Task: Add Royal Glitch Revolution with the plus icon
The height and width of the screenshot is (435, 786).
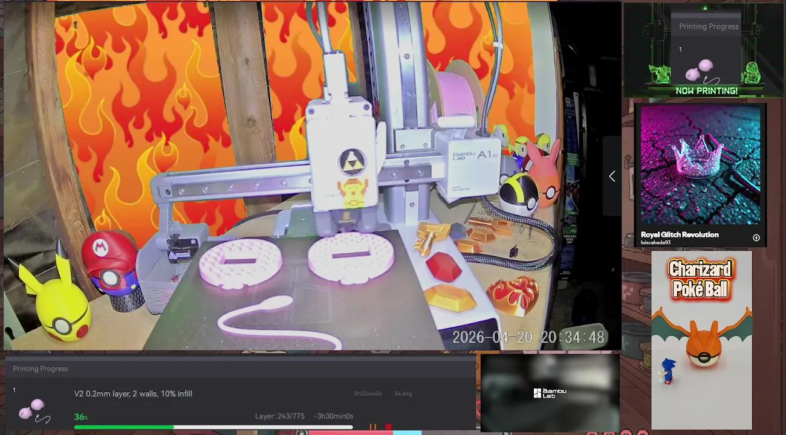Action: click(756, 237)
